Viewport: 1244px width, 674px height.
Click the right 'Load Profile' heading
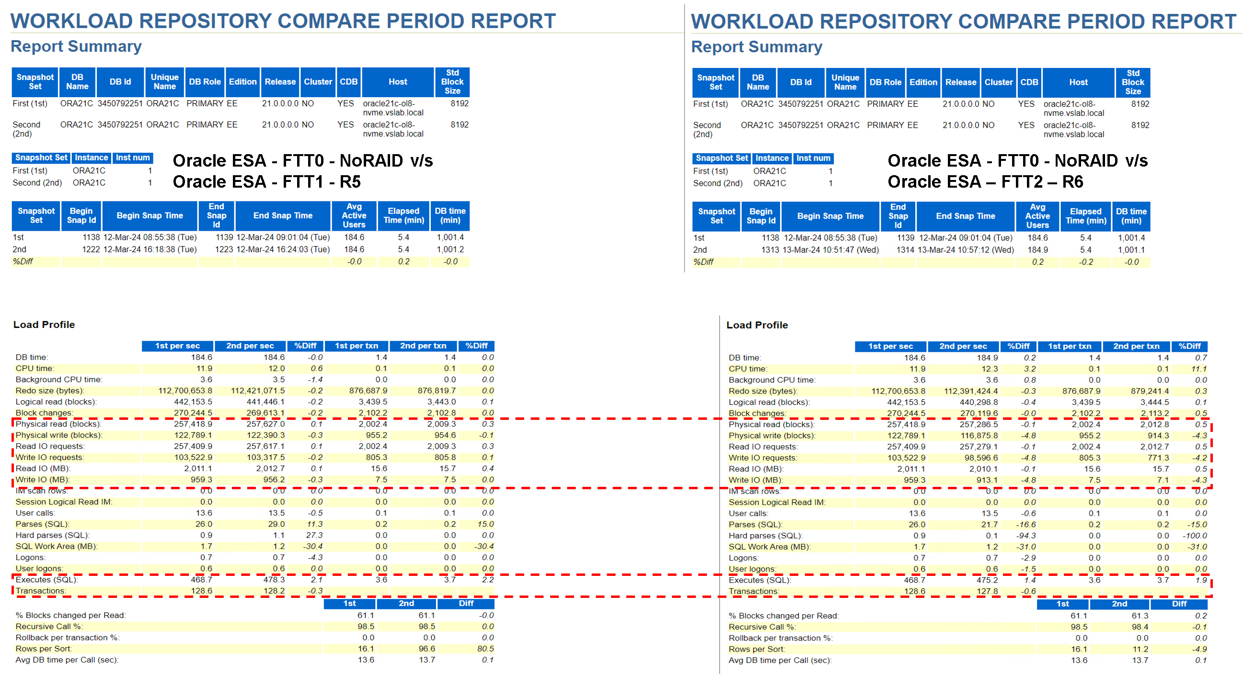tap(757, 325)
